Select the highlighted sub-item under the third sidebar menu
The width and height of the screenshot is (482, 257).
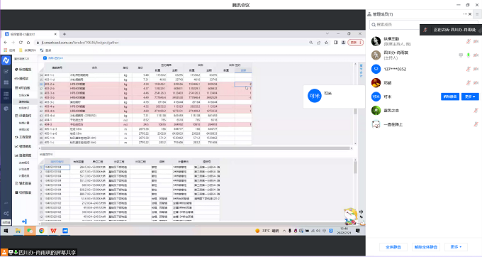pos(25,102)
